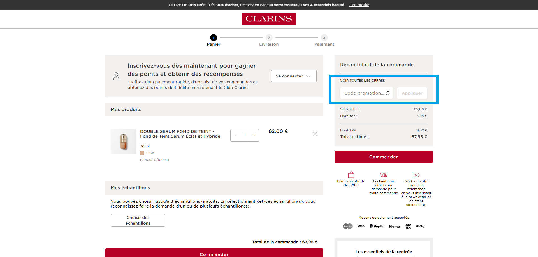Select step 1 Panier

coord(214,40)
